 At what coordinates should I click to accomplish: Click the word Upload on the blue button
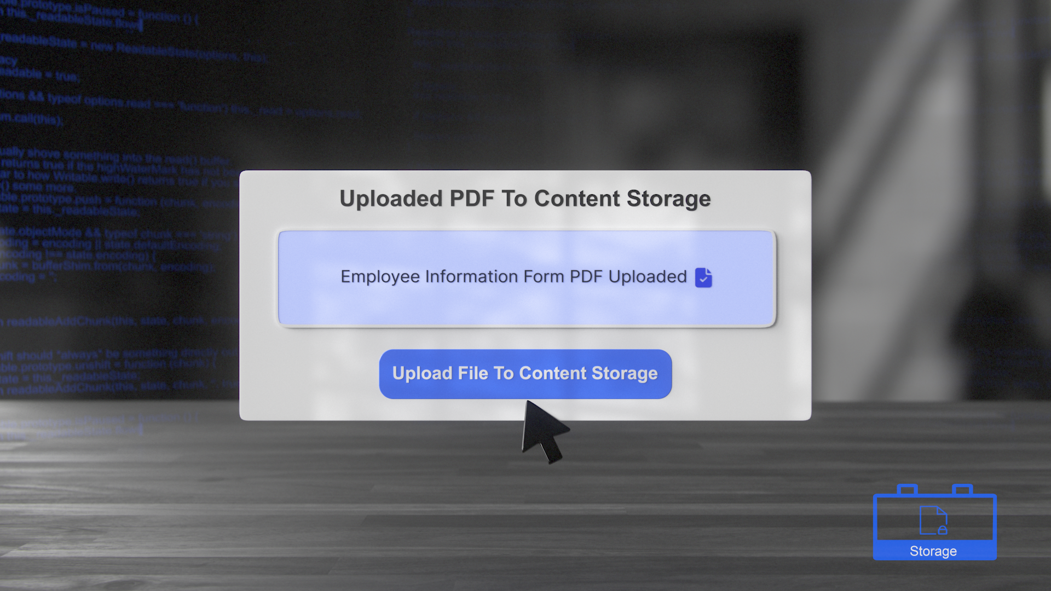422,373
